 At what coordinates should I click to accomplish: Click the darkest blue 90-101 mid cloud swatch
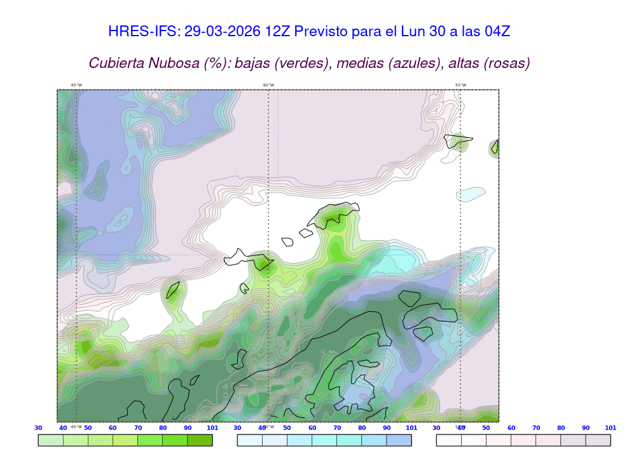point(399,440)
